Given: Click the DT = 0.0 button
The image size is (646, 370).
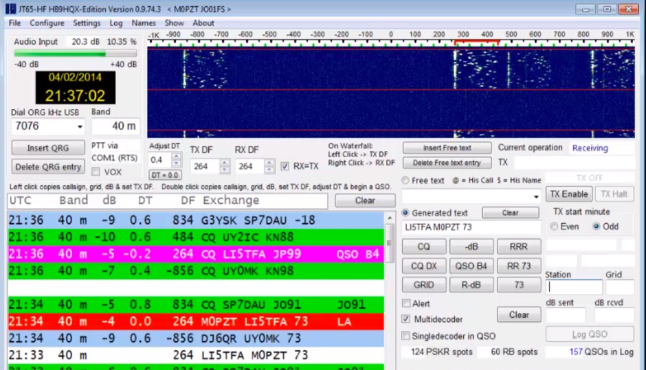Looking at the screenshot, I should tap(165, 175).
